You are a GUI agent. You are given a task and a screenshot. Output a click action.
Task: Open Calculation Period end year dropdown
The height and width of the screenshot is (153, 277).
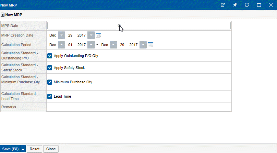click(x=143, y=45)
